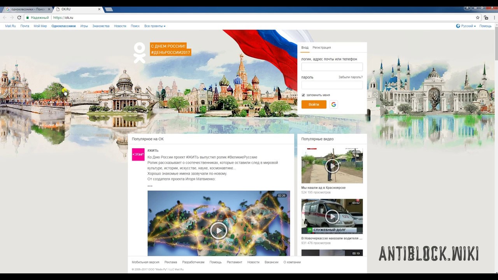This screenshot has width=498, height=280.
Task: Open the Все проекты dropdown
Action: 155,26
